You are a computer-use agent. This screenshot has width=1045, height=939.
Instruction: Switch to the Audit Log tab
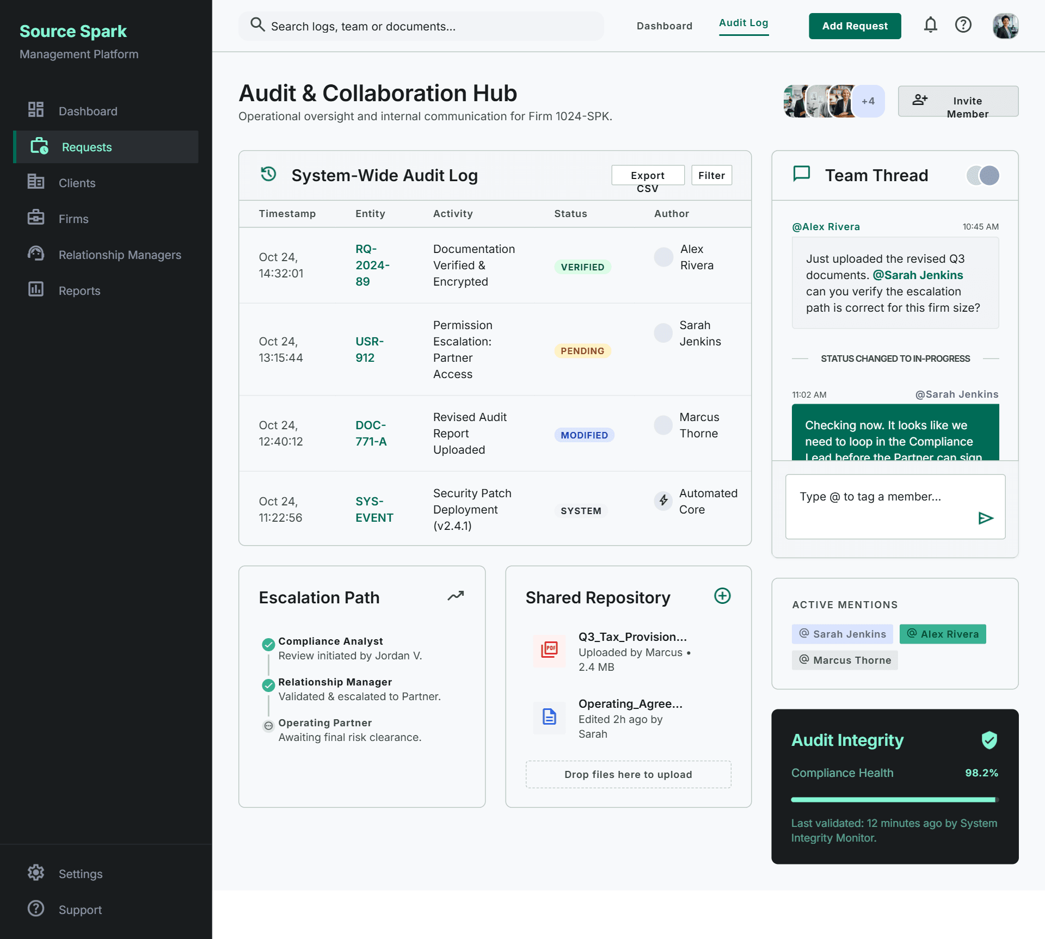(743, 23)
